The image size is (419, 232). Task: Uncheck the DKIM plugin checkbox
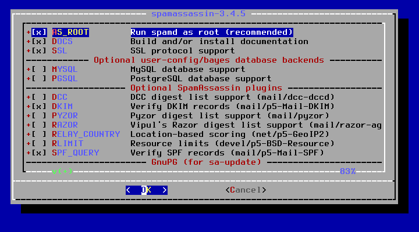click(x=40, y=107)
